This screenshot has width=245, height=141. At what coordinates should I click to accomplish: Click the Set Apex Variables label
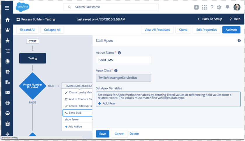(109, 88)
